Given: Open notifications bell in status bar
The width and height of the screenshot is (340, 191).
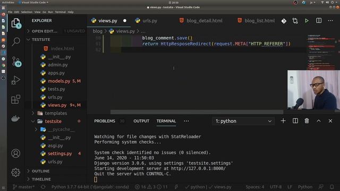Looking at the screenshot, I should click(x=331, y=187).
